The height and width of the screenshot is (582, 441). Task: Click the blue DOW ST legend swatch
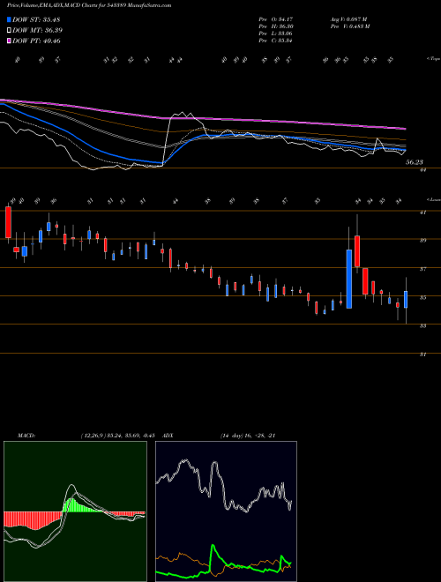tap(9, 19)
